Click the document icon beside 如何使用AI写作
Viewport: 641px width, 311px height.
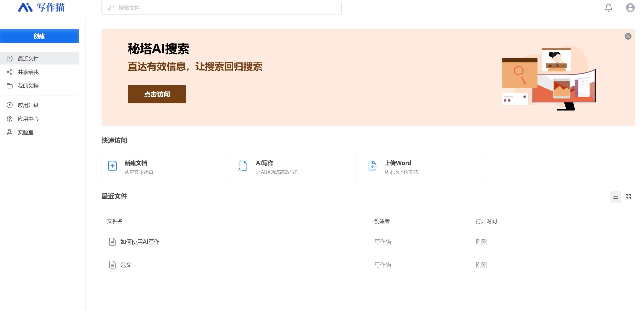112,241
